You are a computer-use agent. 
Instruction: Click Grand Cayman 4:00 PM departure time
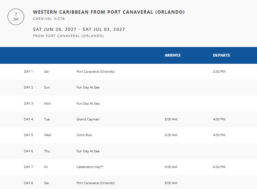pyautogui.click(x=219, y=119)
